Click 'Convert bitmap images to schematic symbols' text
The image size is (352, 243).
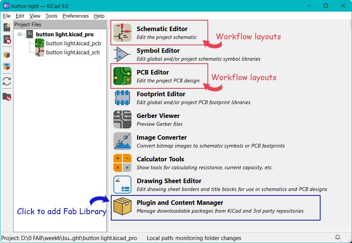point(210,146)
